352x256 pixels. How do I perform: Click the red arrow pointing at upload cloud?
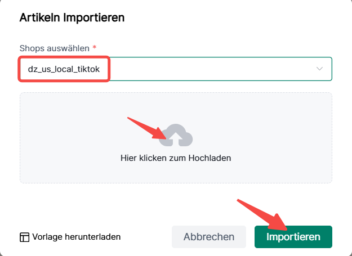145,127
